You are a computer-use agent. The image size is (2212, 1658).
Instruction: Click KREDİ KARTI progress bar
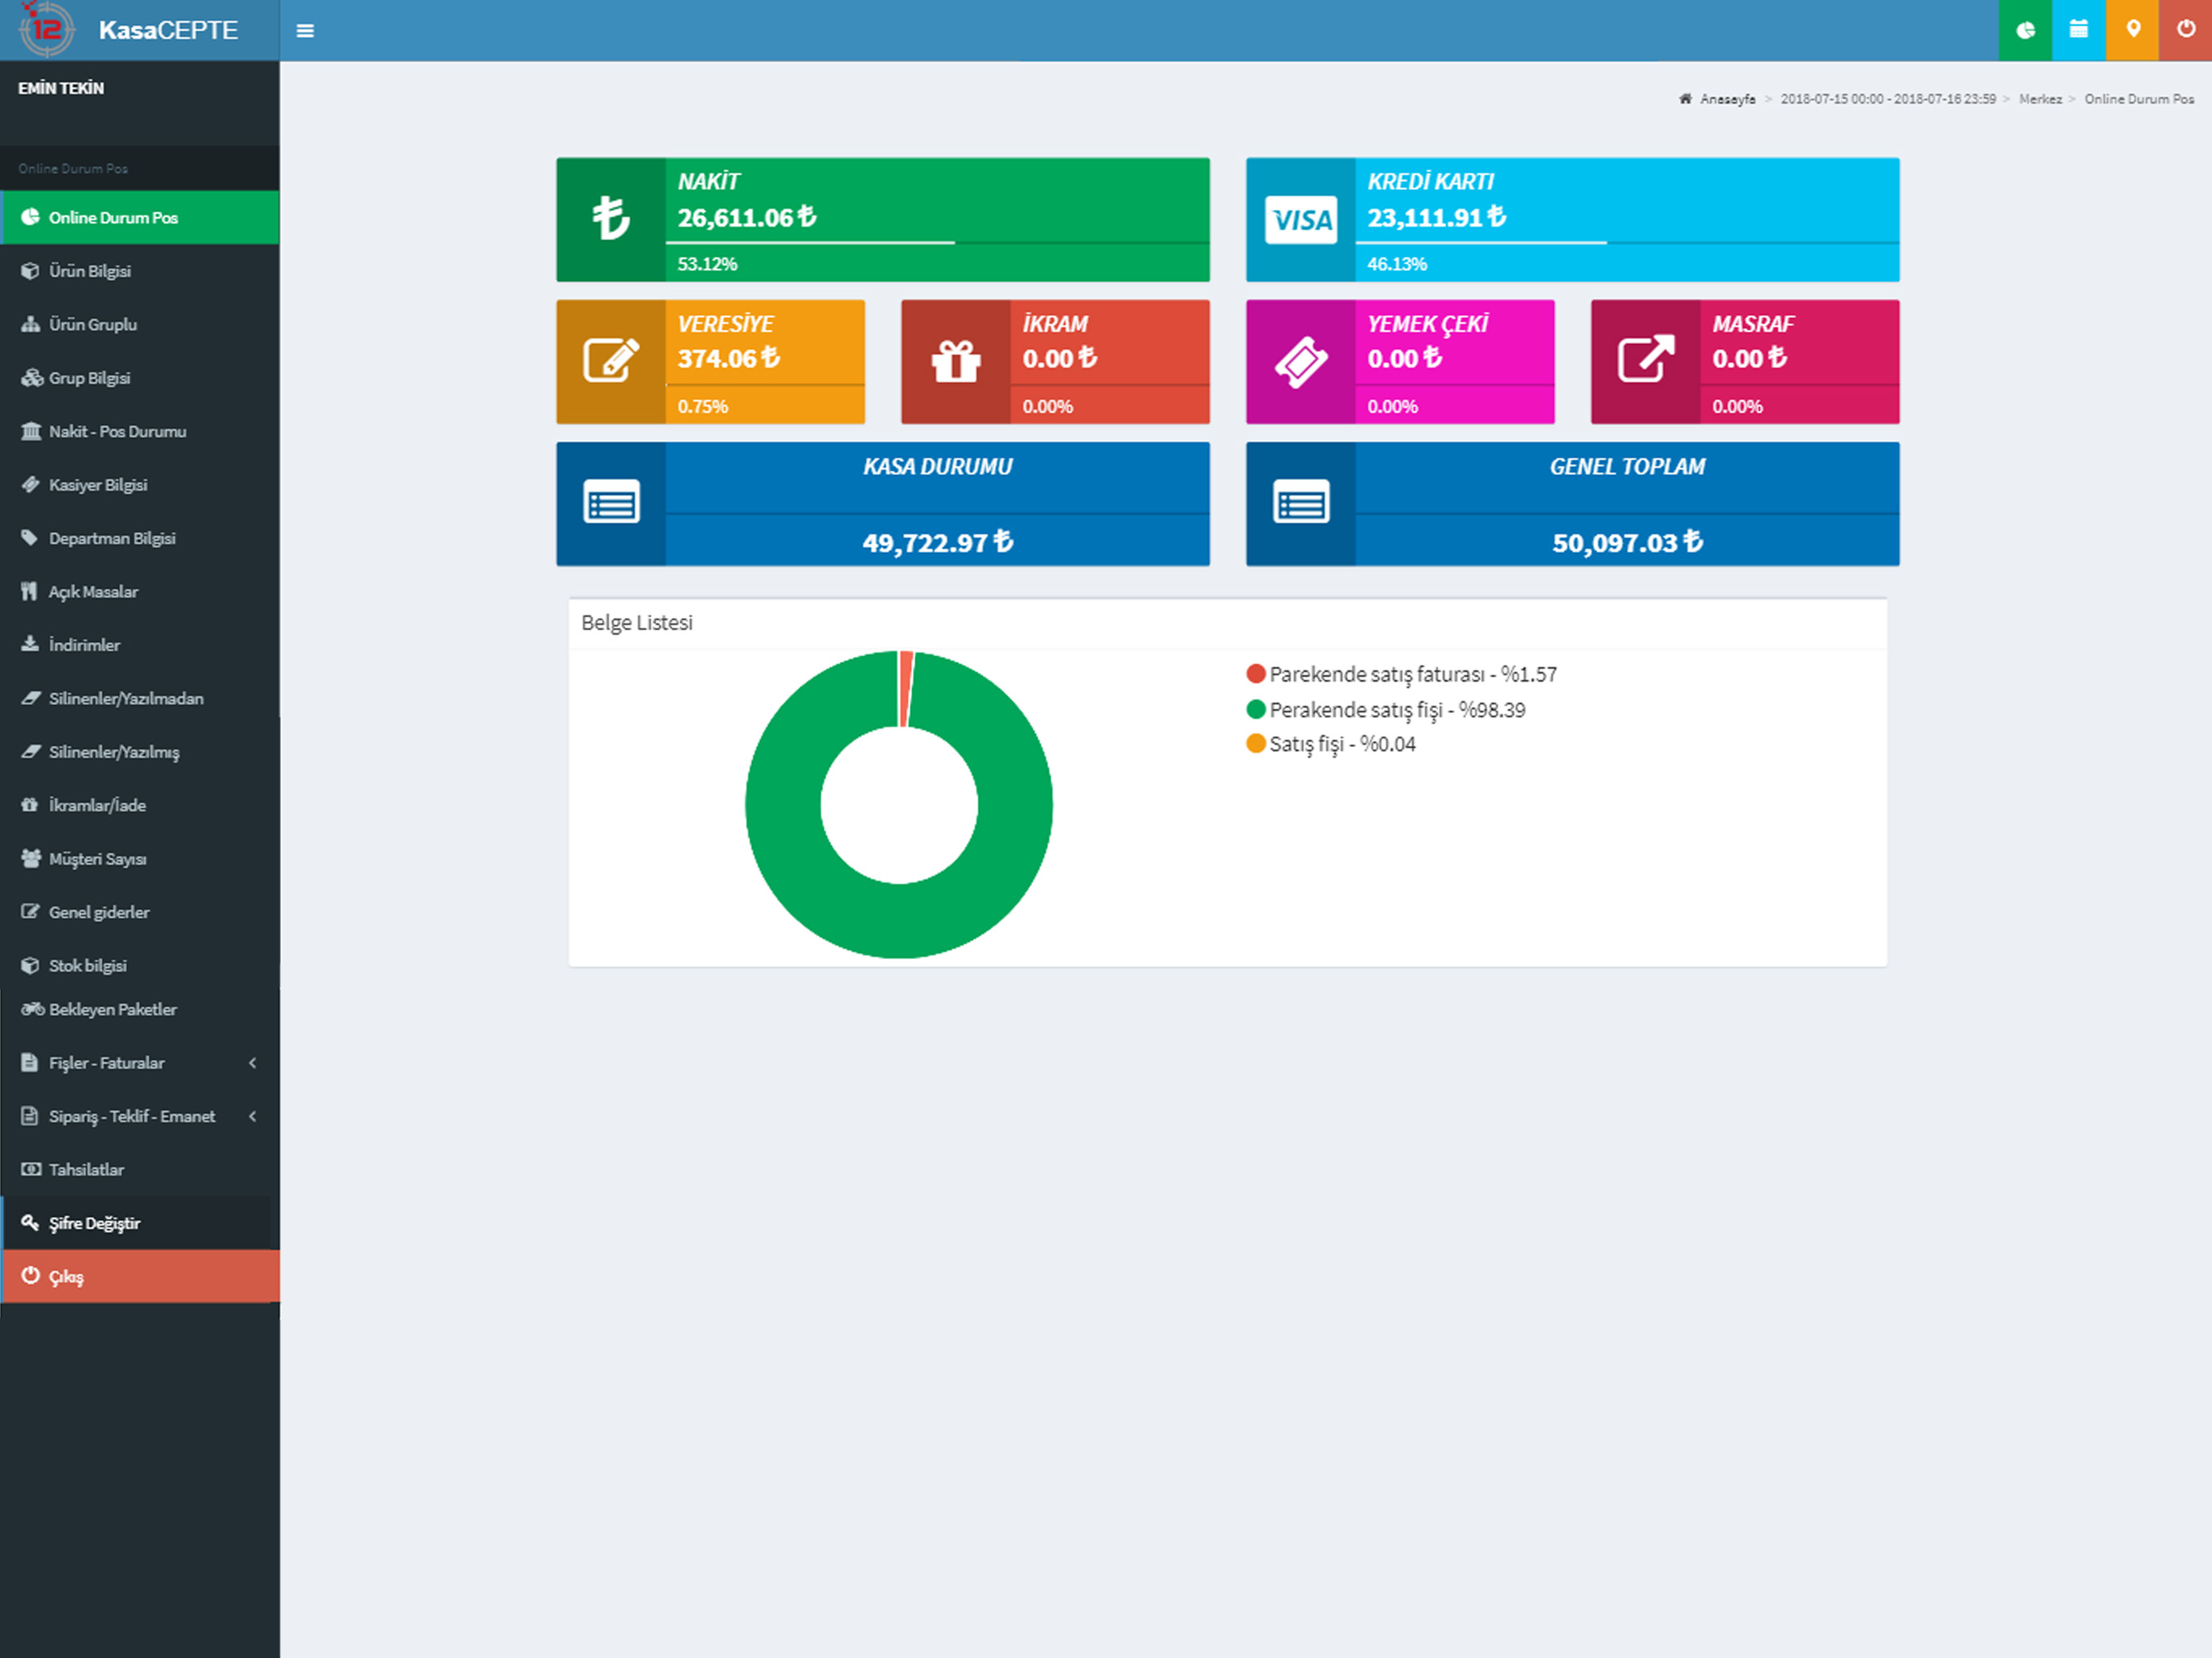[1628, 242]
